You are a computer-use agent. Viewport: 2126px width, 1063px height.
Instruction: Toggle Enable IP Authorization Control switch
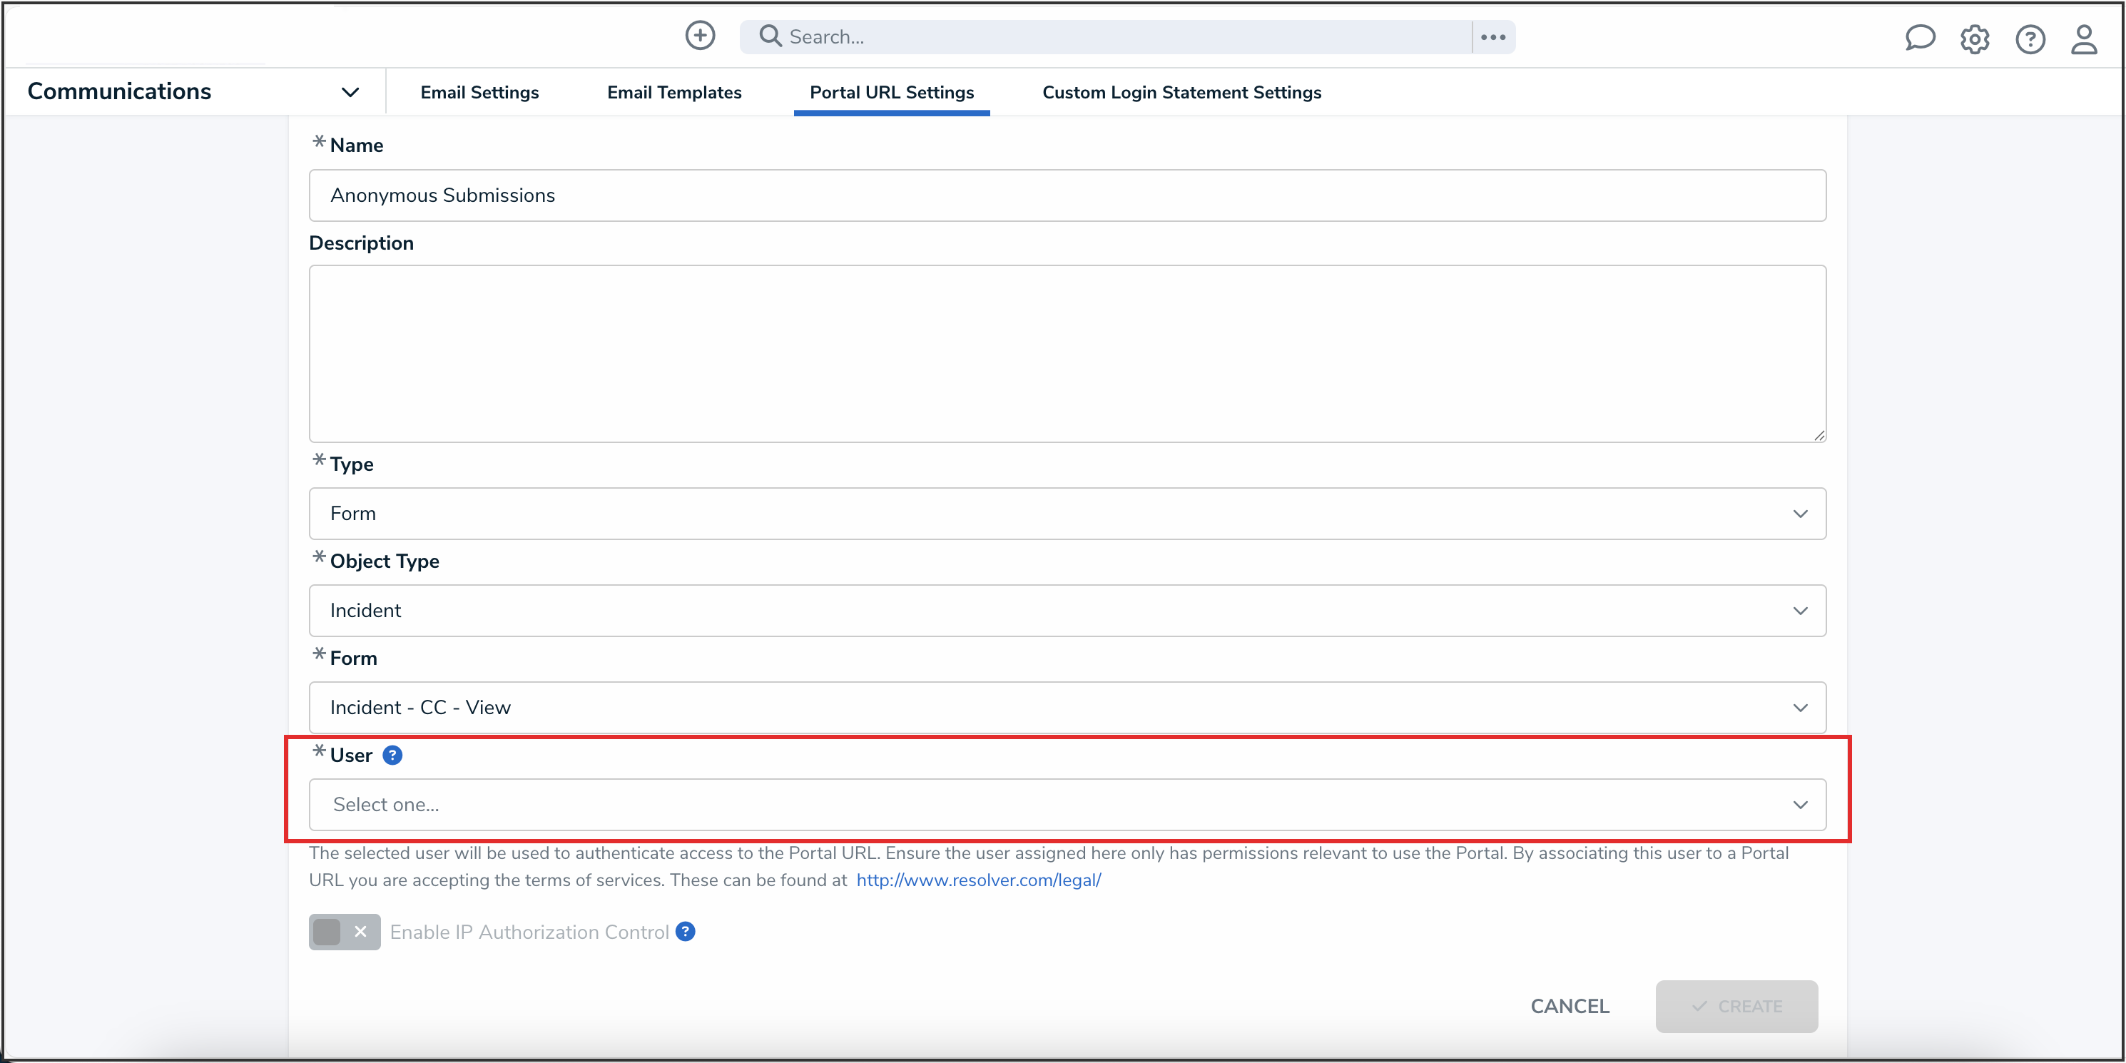point(344,932)
